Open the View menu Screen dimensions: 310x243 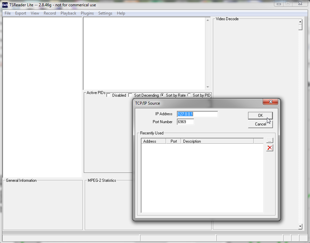[35, 13]
